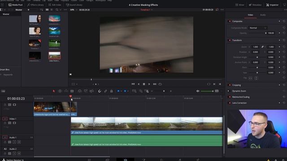Toggle the Composite section enable switch
287x161 pixels.
pyautogui.click(x=230, y=21)
